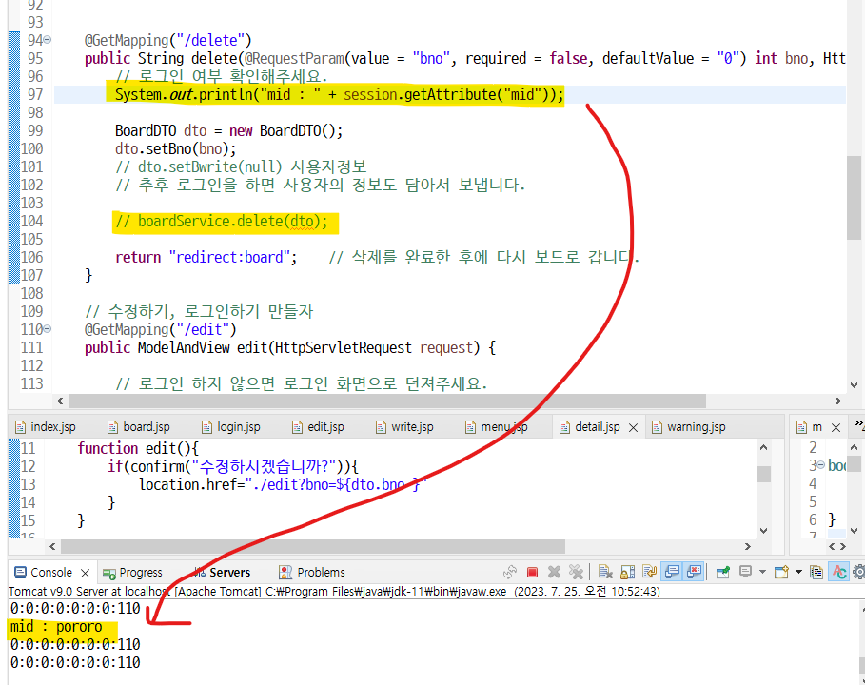Click right editor pane scroll down arrow
Viewport: 865px width, 685px height.
854,531
